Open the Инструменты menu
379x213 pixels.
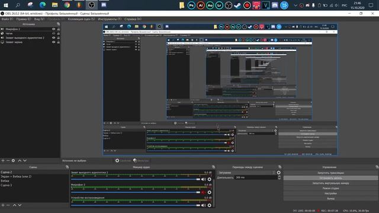(x=110, y=19)
